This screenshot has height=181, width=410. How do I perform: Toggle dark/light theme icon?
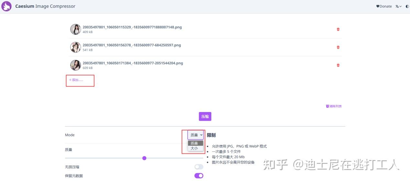(407, 6)
